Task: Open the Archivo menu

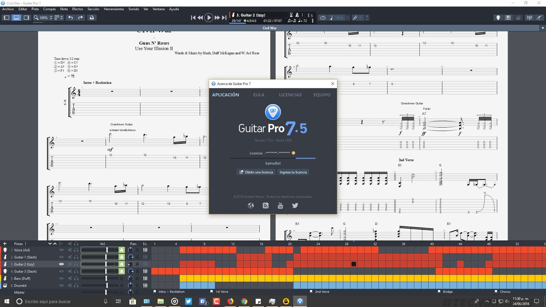Action: [x=8, y=9]
